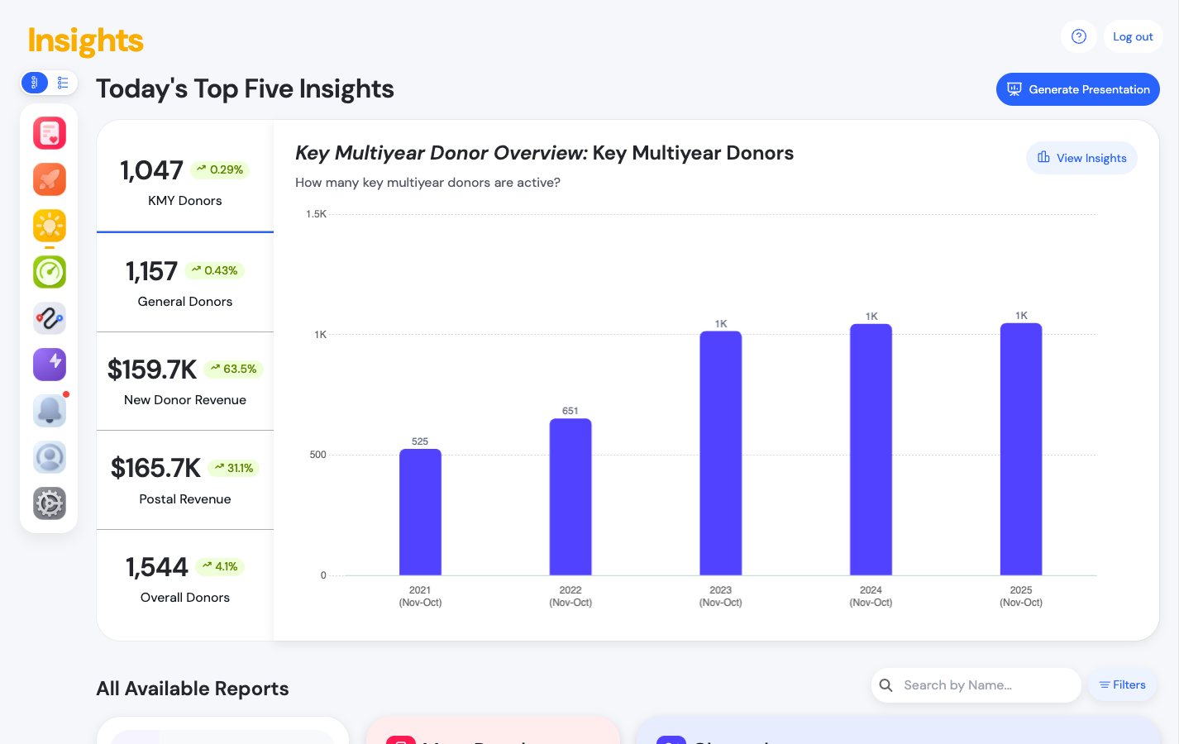Viewport: 1179px width, 744px height.
Task: Open the notifications bell icon
Action: [x=50, y=410]
